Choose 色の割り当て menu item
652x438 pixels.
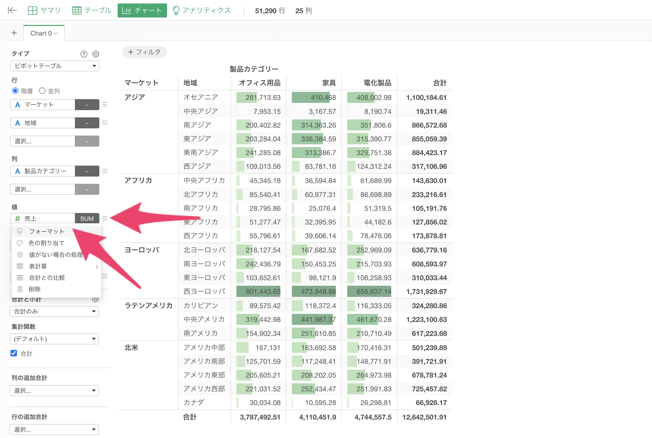click(x=56, y=243)
